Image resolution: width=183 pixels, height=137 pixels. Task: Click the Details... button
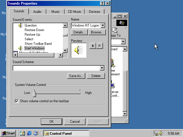[x=79, y=32]
